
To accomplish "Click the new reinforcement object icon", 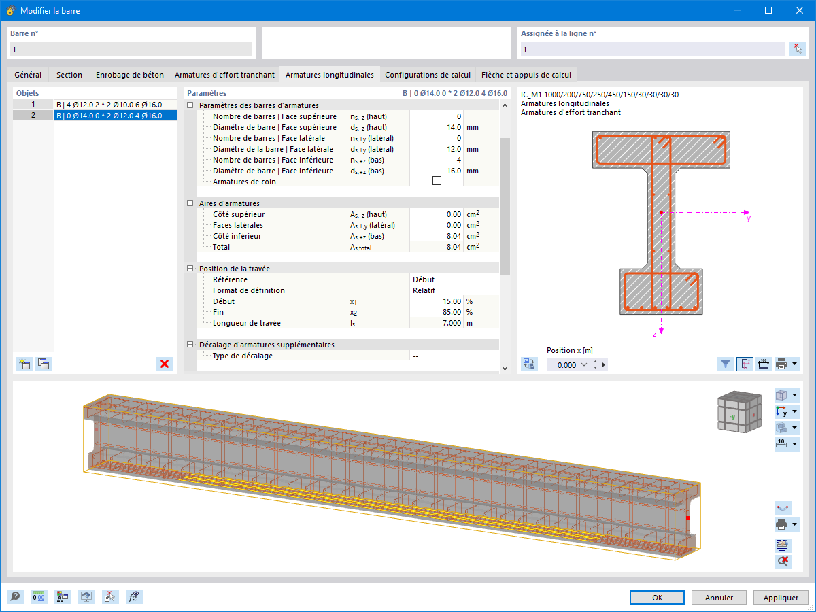I will point(24,364).
